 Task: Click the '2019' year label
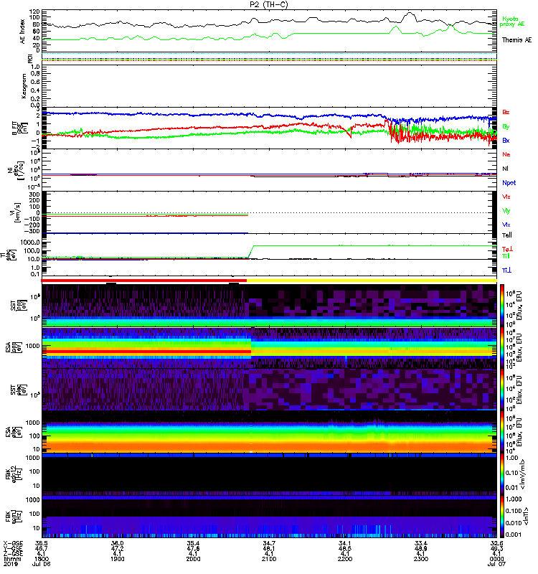coord(10,564)
